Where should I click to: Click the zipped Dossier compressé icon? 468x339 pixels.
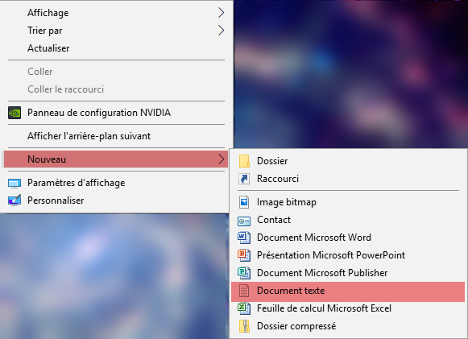point(244,326)
